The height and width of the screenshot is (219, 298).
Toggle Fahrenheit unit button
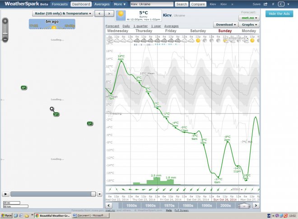274,4
